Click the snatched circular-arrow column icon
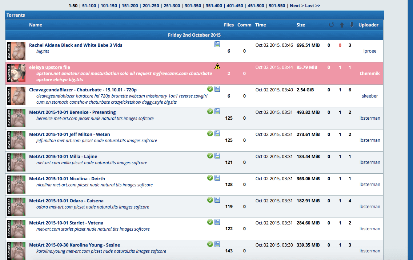 (331, 25)
